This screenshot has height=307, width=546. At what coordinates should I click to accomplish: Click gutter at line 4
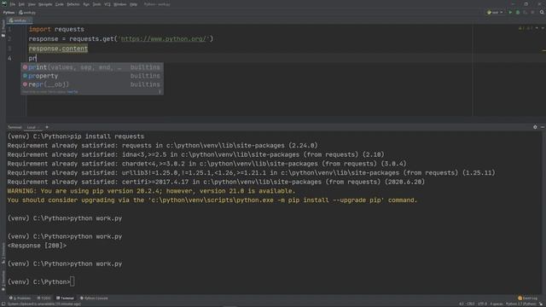(x=9, y=59)
